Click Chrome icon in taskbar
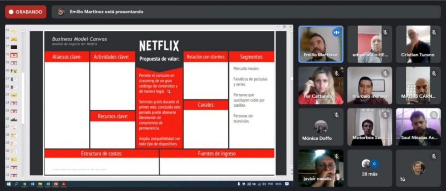 click(x=25, y=184)
